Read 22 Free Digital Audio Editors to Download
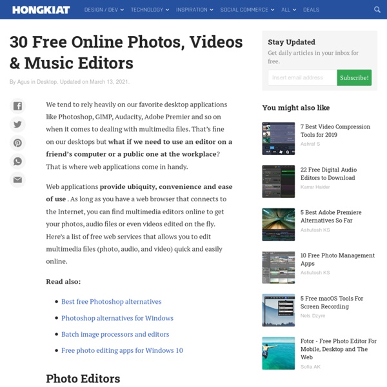This screenshot has width=387, height=387. point(328,174)
